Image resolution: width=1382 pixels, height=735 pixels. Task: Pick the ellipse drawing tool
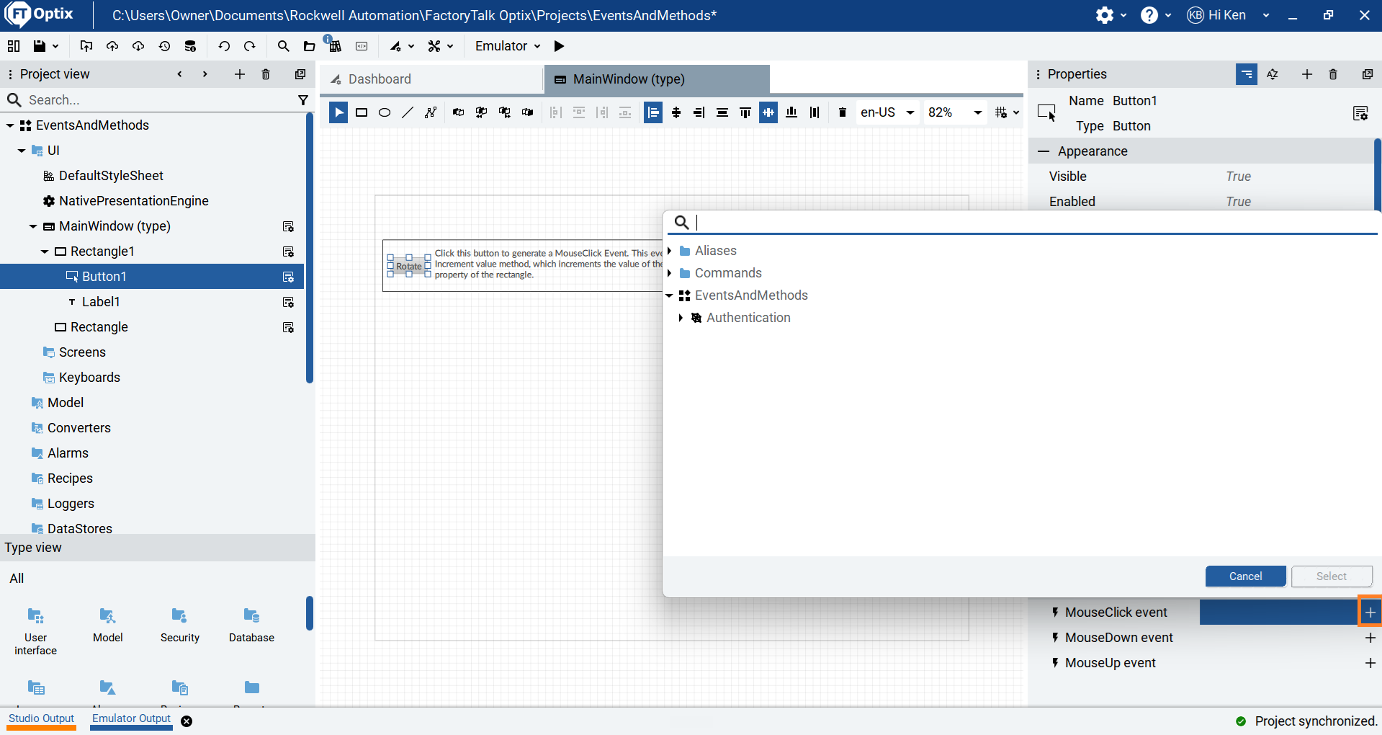point(385,112)
